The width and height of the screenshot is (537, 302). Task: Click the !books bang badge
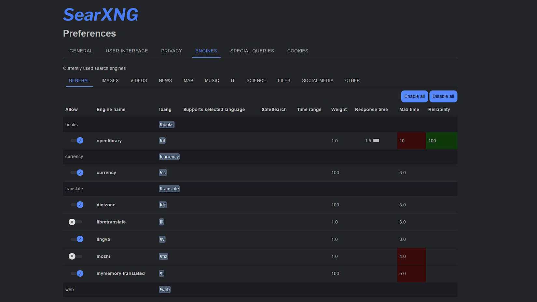[x=166, y=124]
